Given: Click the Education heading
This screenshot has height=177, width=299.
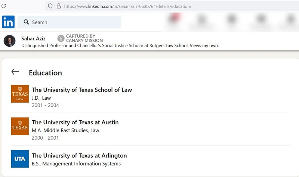Looking at the screenshot, I should point(45,73).
